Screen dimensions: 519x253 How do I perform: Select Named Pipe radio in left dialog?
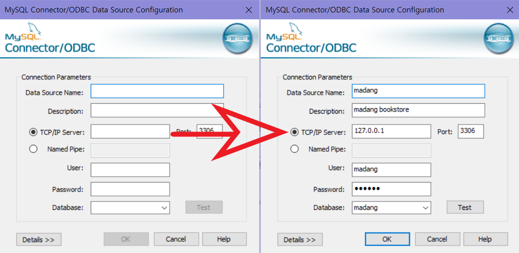(33, 149)
